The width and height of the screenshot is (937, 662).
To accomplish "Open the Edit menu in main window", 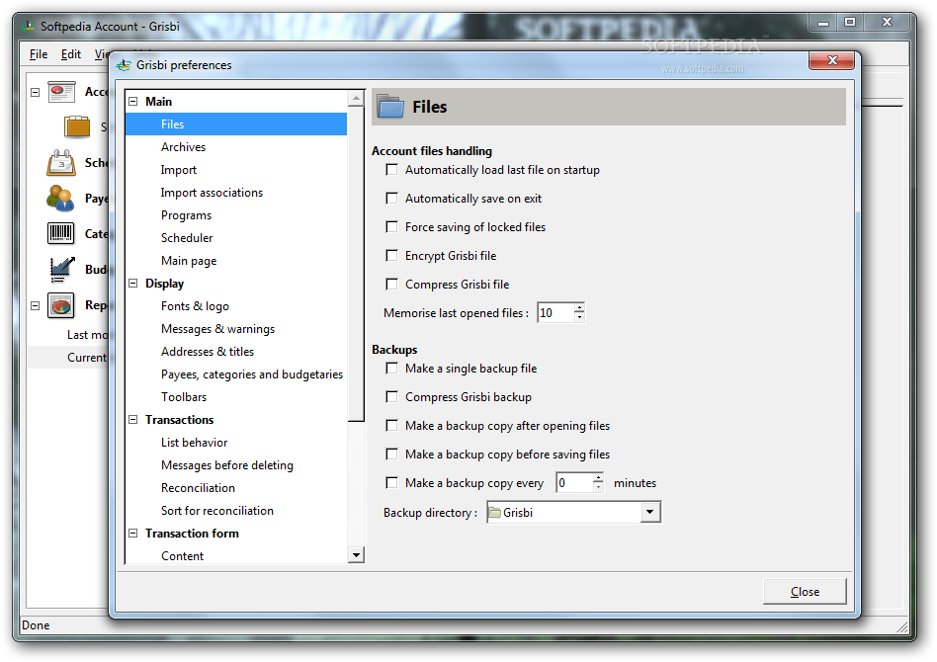I will point(71,54).
